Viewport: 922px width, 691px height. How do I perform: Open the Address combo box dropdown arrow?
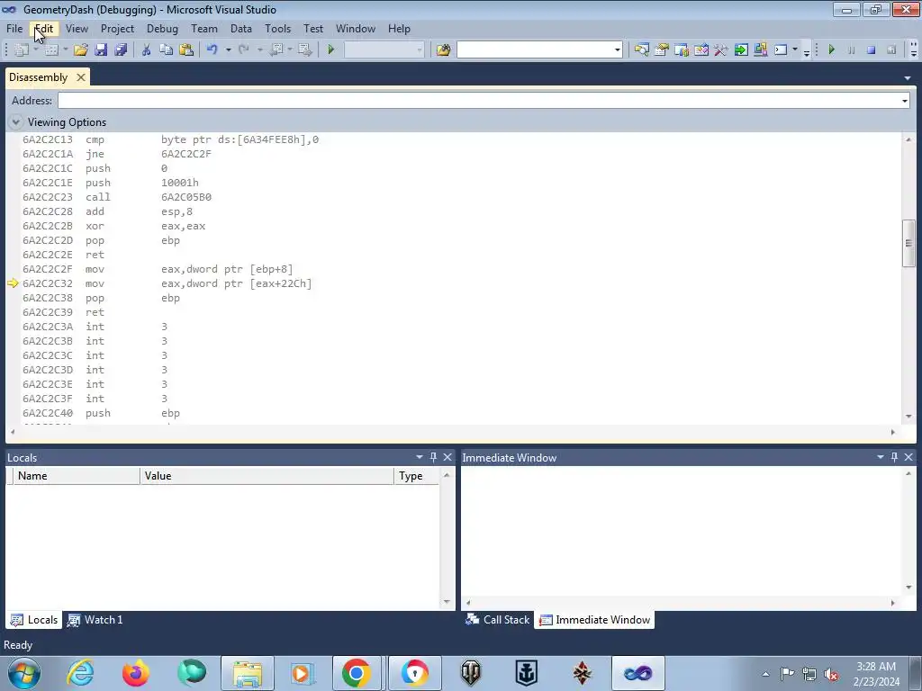[x=904, y=101]
